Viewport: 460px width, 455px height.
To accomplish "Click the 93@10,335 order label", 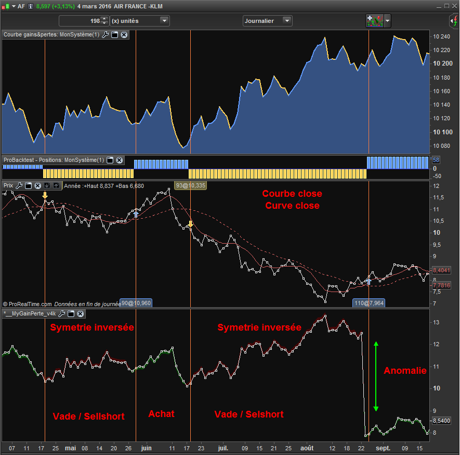I will pos(190,185).
